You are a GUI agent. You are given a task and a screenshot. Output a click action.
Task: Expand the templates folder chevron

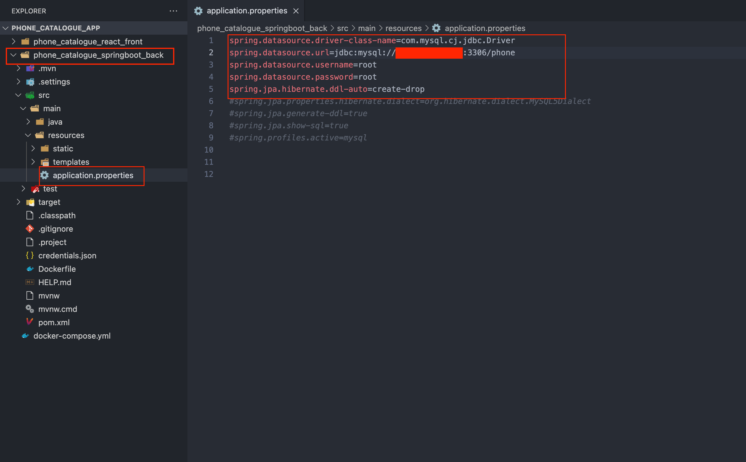pyautogui.click(x=33, y=162)
